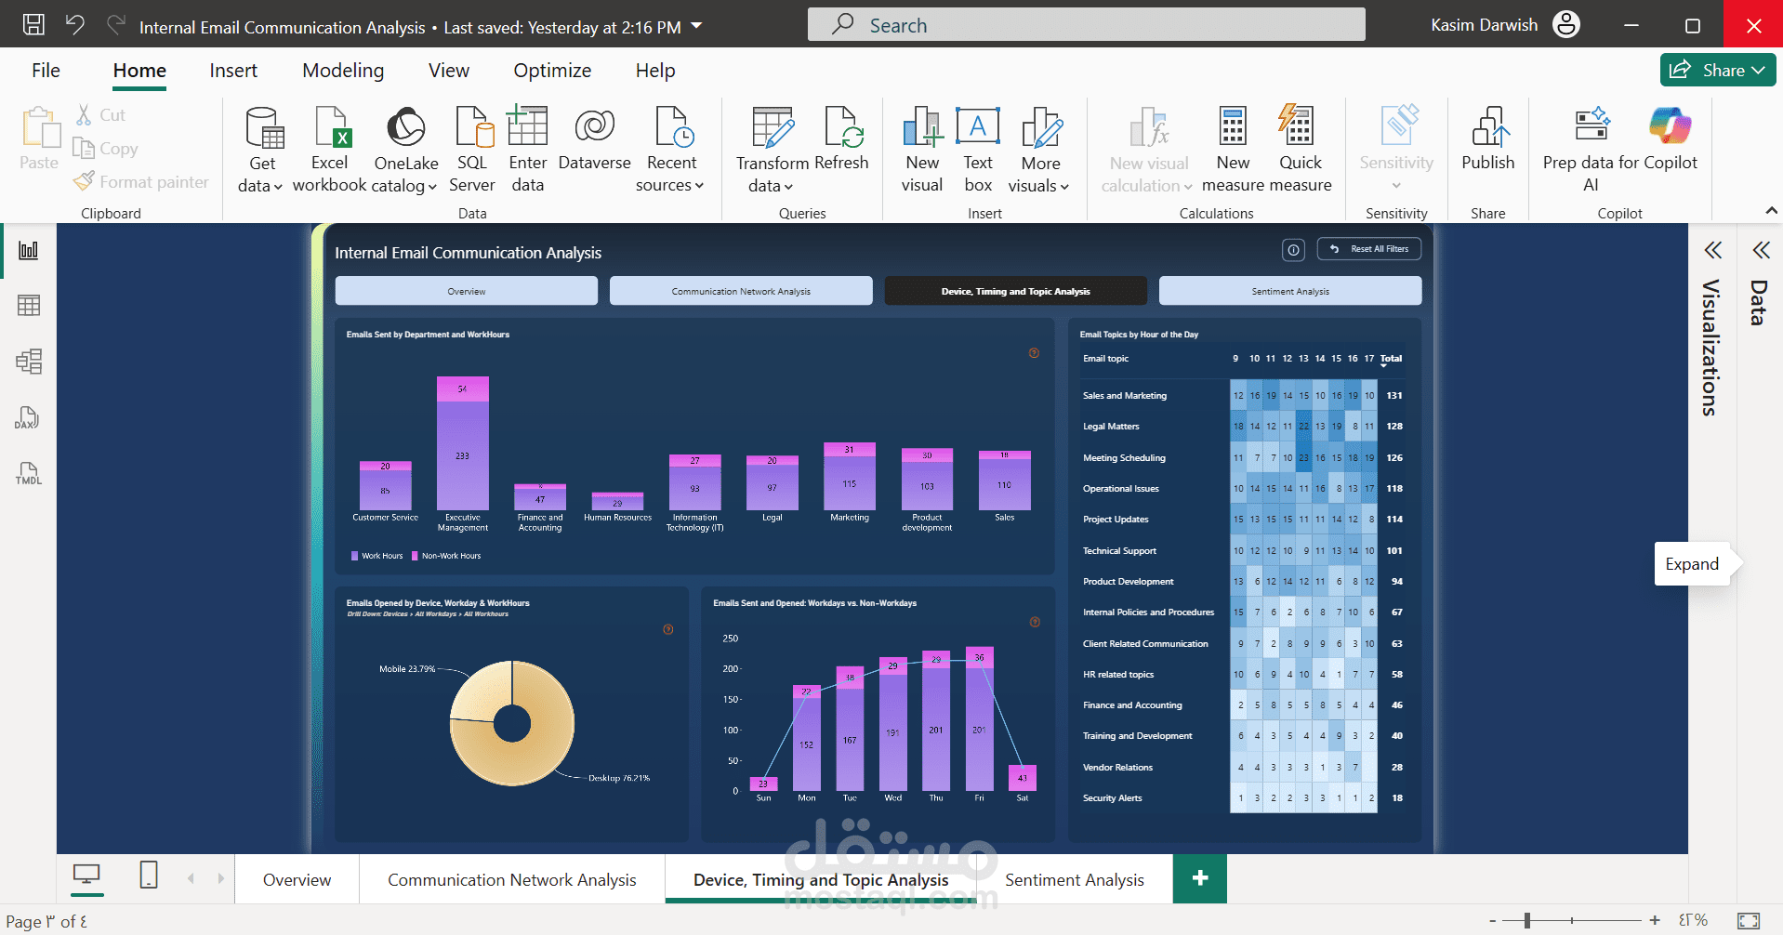Viewport: 1783px width, 935px height.
Task: Publish the report
Action: (x=1487, y=139)
